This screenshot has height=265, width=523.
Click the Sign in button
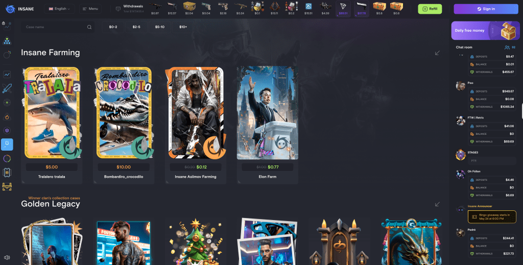click(486, 9)
